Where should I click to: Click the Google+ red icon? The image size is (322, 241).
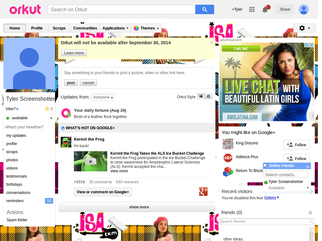coord(203,192)
